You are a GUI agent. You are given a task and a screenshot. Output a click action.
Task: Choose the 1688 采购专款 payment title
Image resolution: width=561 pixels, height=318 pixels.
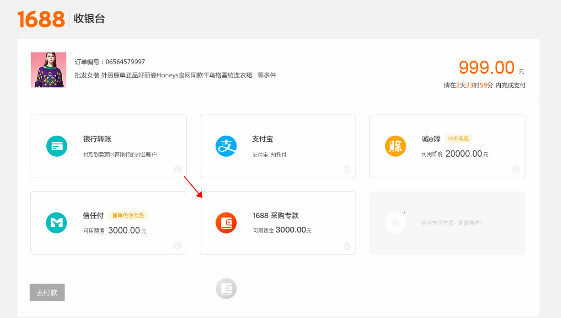click(x=276, y=215)
